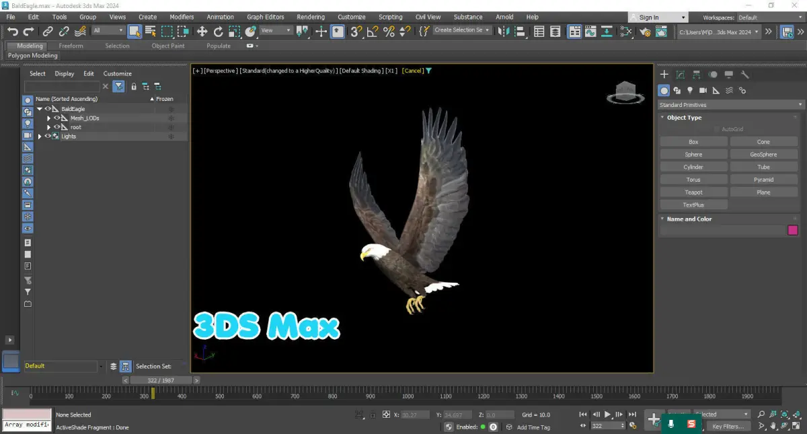Switch to the Modify panel tab
807x434 pixels.
(681, 75)
